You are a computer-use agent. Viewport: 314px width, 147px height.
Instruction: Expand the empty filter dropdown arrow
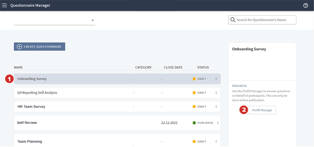(93, 20)
